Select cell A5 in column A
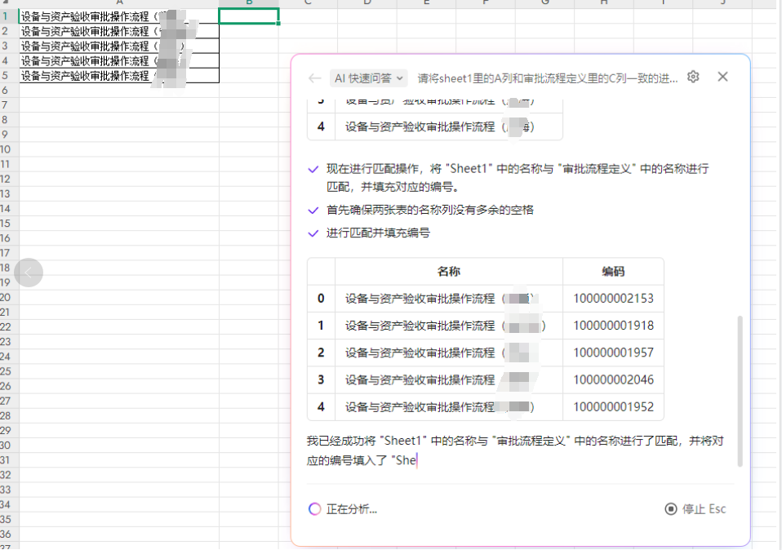782x550 pixels. tap(118, 76)
